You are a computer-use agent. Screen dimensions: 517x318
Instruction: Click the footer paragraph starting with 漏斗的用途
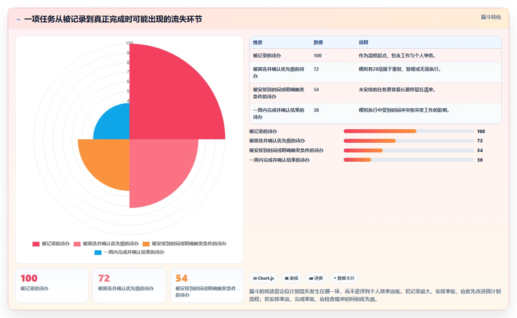click(375, 295)
